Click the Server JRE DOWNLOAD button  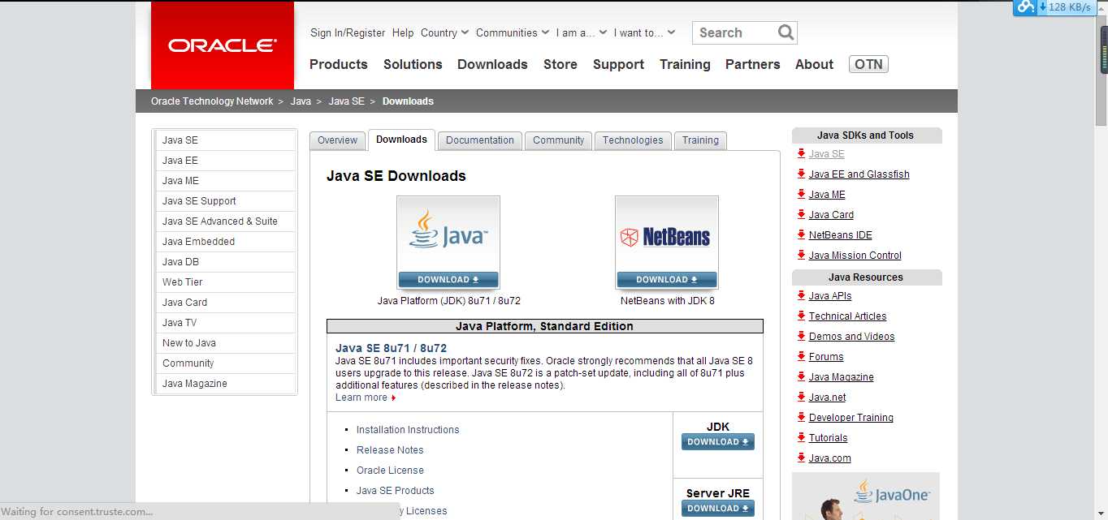[718, 509]
